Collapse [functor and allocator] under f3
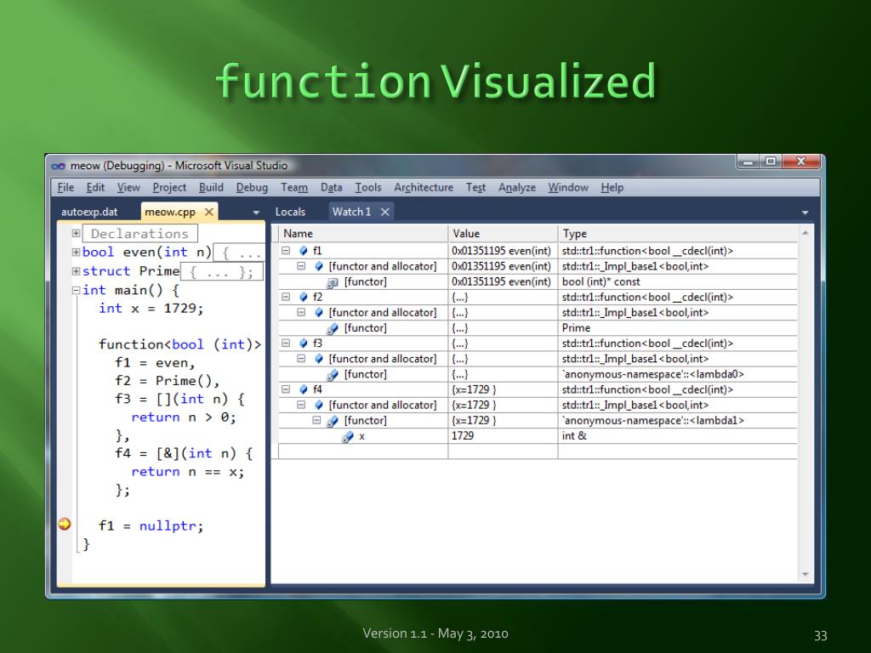 [301, 359]
